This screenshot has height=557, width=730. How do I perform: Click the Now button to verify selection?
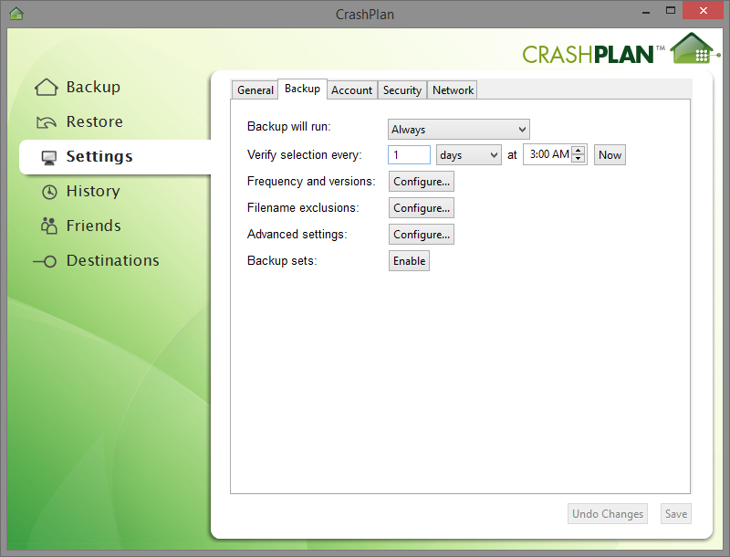(610, 155)
